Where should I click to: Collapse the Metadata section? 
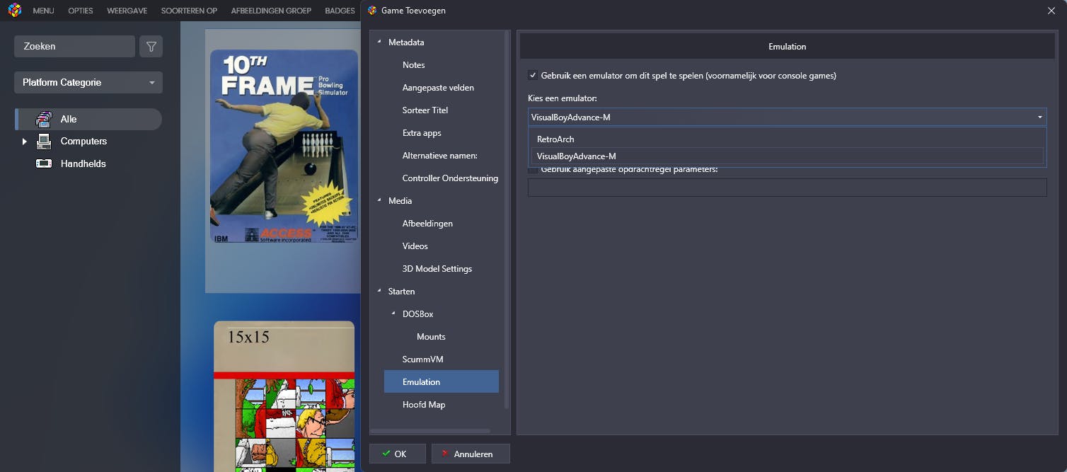point(379,42)
